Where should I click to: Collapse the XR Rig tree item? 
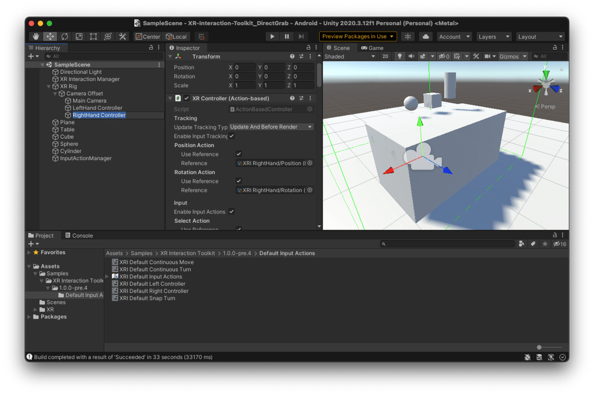pyautogui.click(x=49, y=86)
